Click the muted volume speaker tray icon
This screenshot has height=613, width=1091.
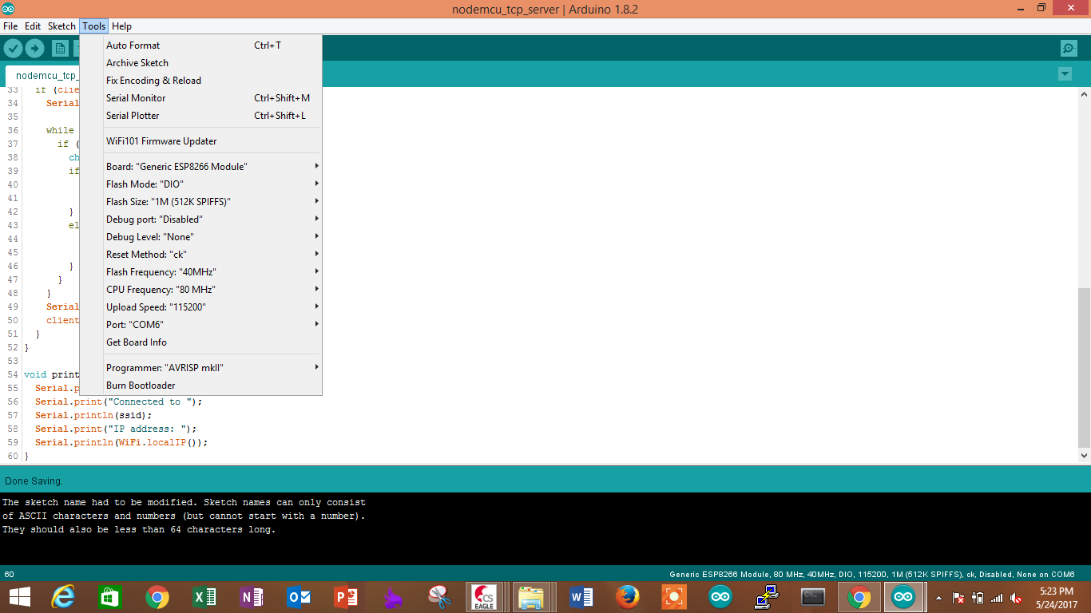click(x=1016, y=597)
